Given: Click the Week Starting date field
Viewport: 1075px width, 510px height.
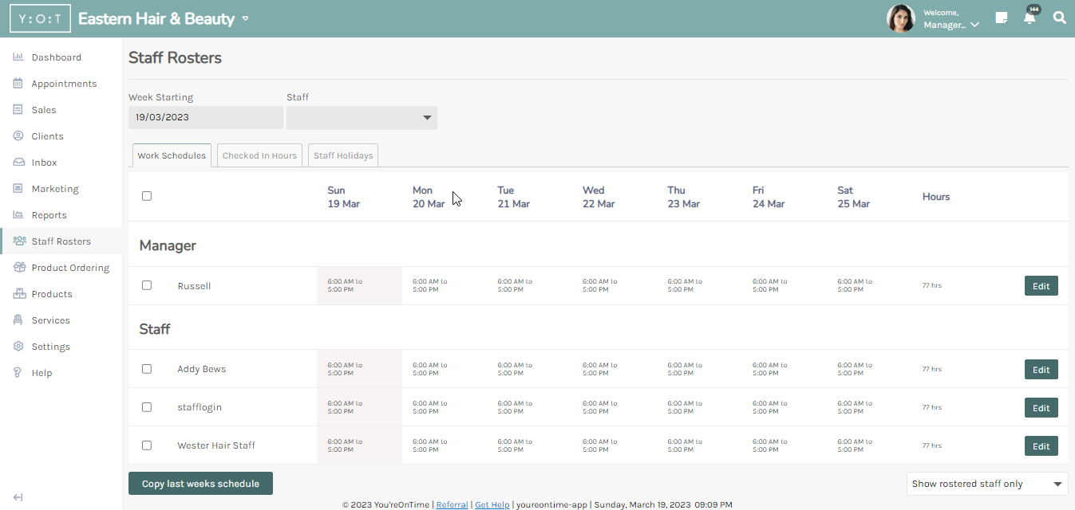Looking at the screenshot, I should pos(206,118).
